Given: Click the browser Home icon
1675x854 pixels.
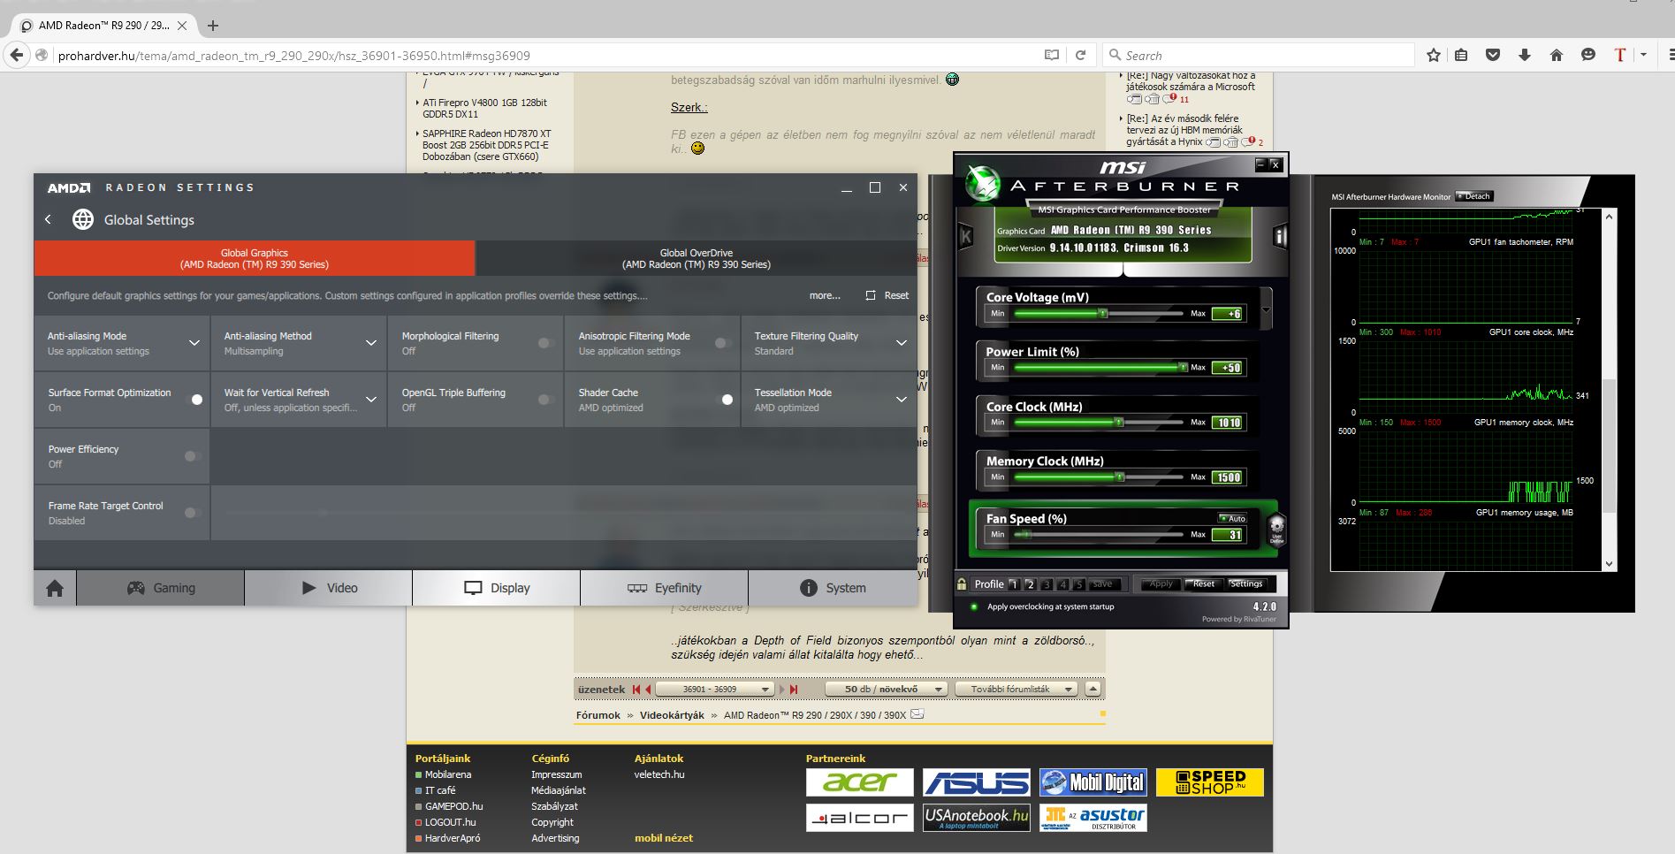Looking at the screenshot, I should [x=1557, y=55].
